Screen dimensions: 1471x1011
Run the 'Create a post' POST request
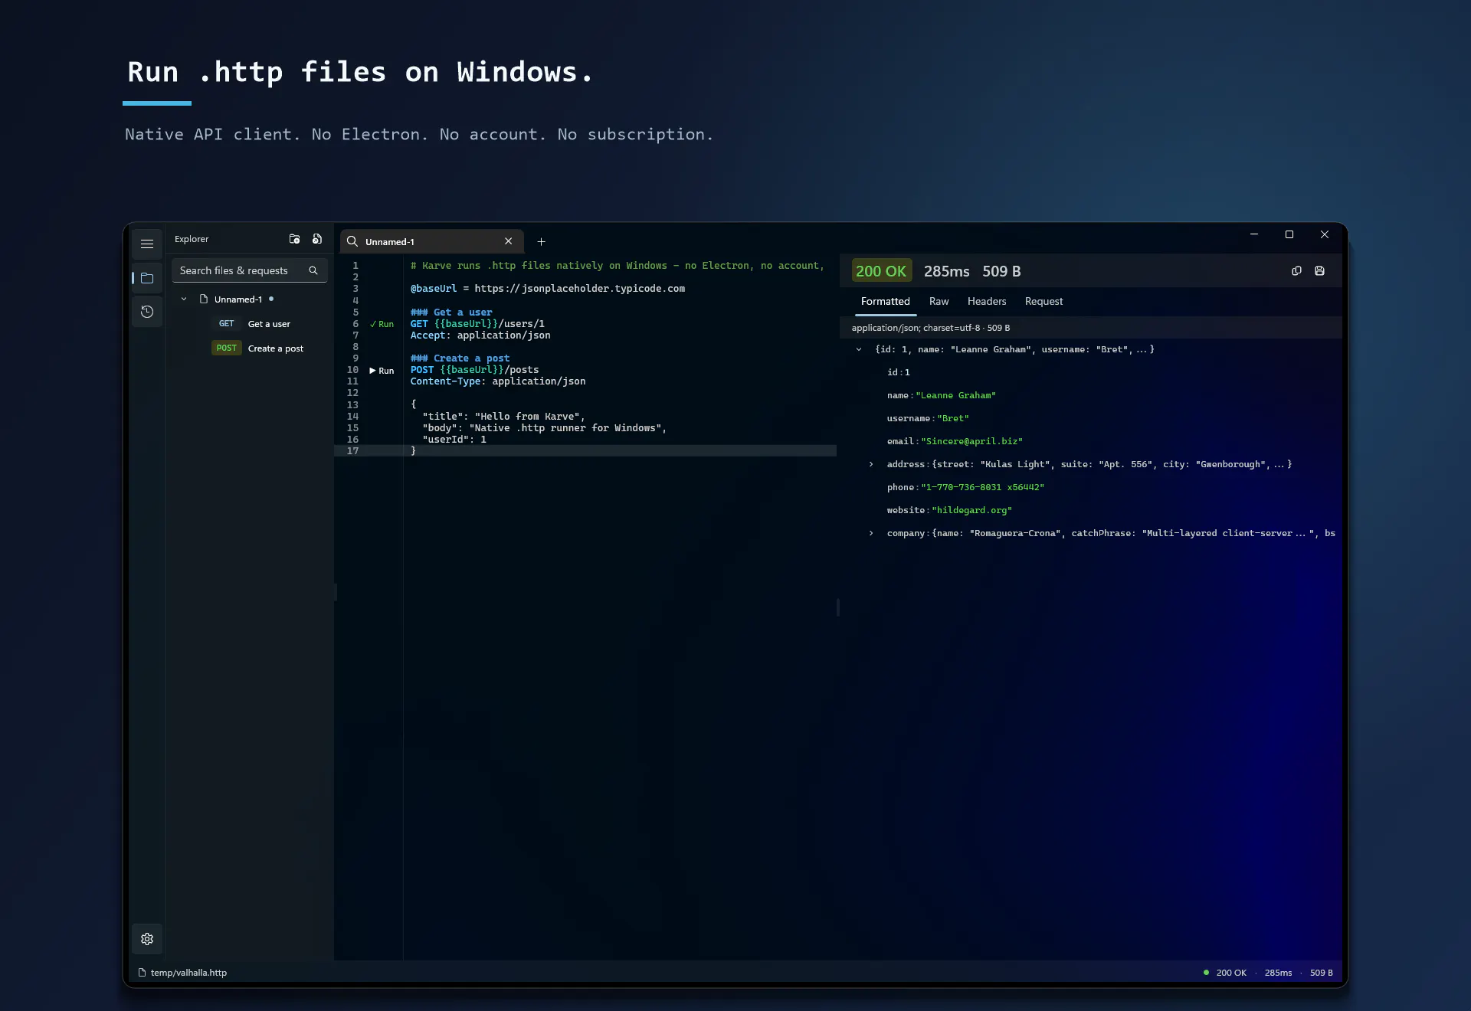point(382,371)
